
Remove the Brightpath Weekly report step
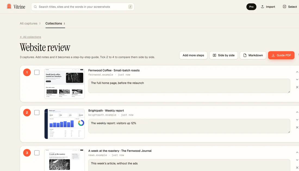297,127
